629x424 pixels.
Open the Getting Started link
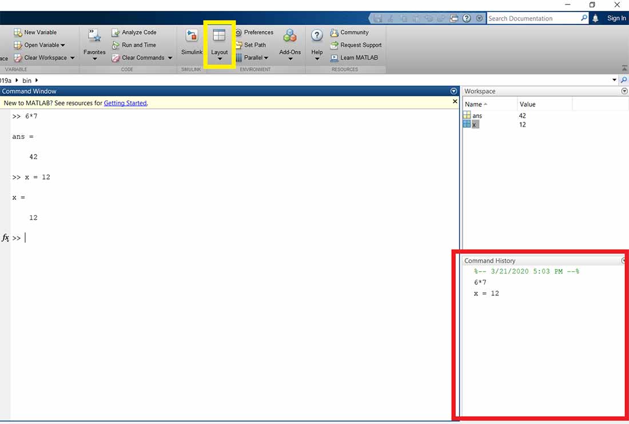click(125, 103)
